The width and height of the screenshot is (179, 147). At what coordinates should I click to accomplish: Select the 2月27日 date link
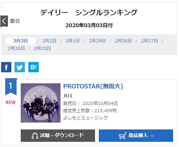point(149,41)
